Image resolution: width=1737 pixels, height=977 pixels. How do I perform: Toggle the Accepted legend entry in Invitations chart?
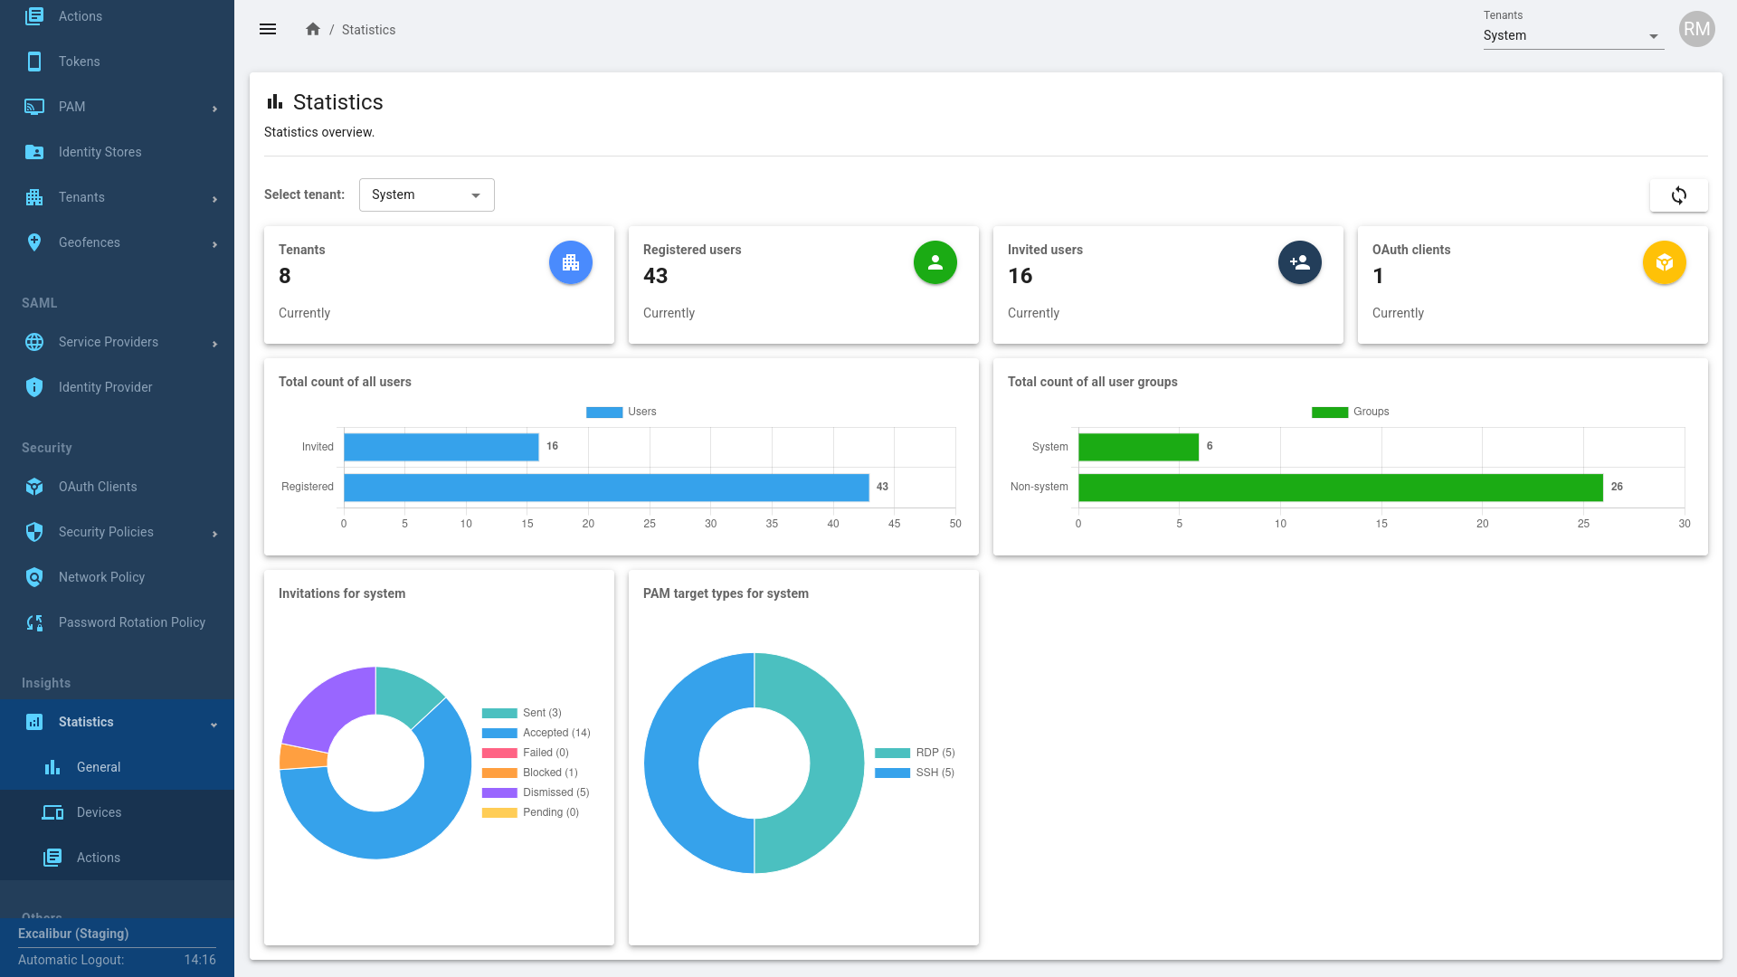pos(536,733)
